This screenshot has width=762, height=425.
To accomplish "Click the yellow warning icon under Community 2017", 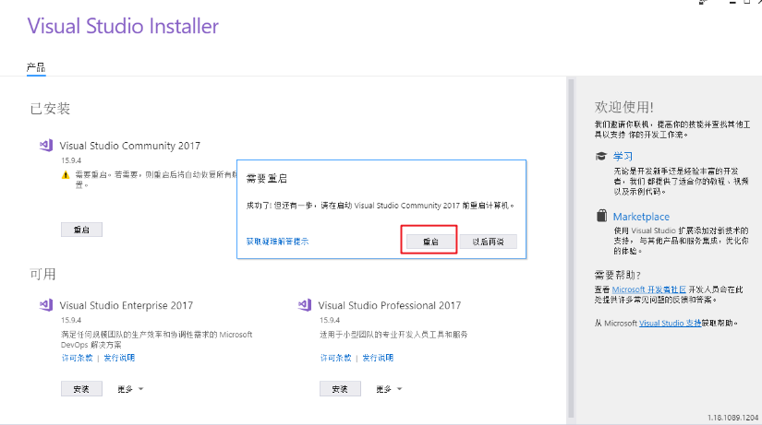I will coord(41,174).
